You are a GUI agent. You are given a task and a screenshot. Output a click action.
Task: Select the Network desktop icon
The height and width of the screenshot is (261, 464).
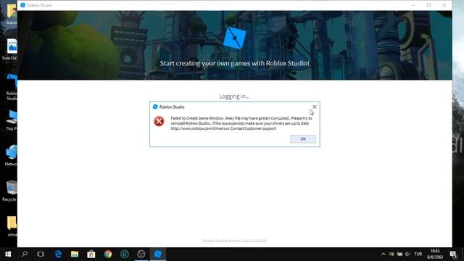(12, 155)
